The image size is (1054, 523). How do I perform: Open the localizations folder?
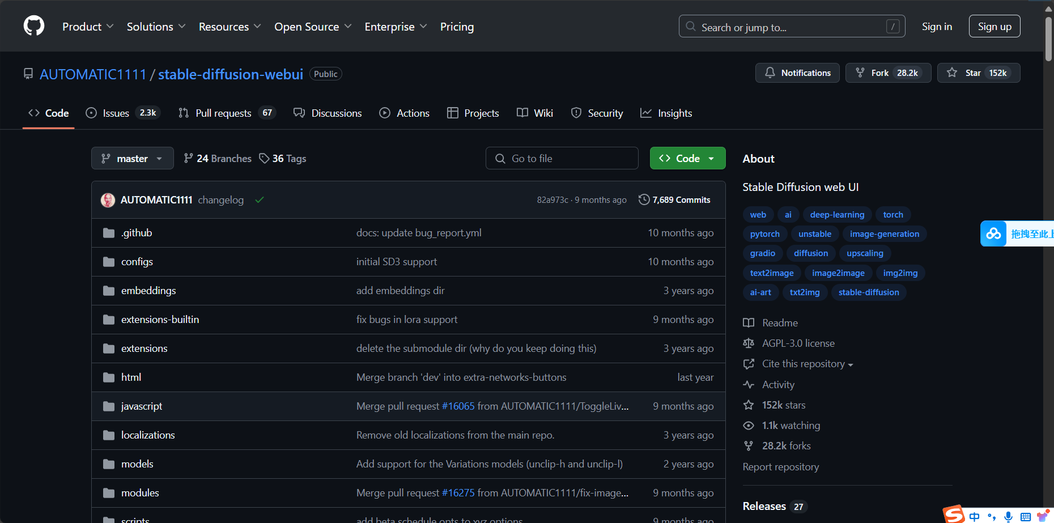(148, 435)
